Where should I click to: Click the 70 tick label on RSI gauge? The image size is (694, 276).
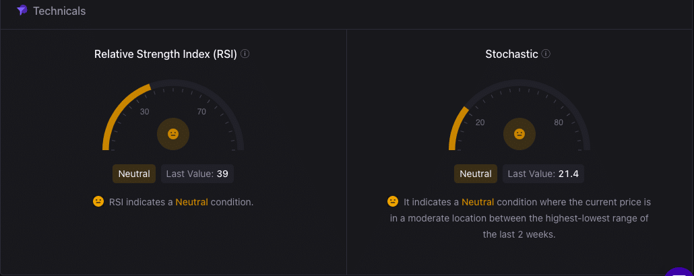(x=201, y=112)
